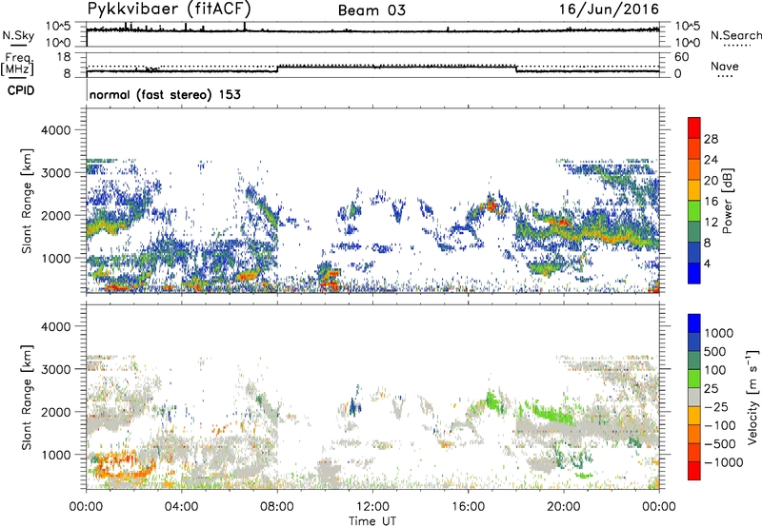This screenshot has height=527, width=762.
Task: Click the red high-power echo near 17:00 UT
Action: point(491,206)
